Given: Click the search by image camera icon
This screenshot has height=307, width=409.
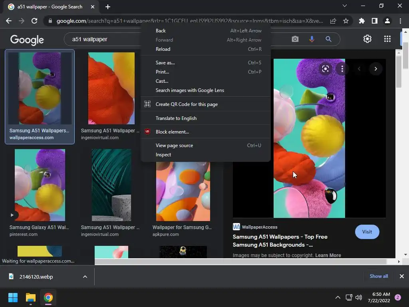Looking at the screenshot, I should 295,39.
